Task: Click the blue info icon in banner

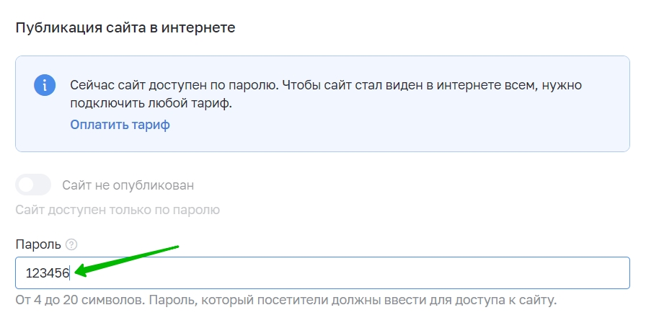Action: 45,85
